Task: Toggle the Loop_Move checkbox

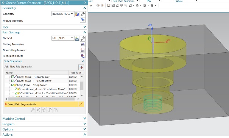Action: (13, 85)
